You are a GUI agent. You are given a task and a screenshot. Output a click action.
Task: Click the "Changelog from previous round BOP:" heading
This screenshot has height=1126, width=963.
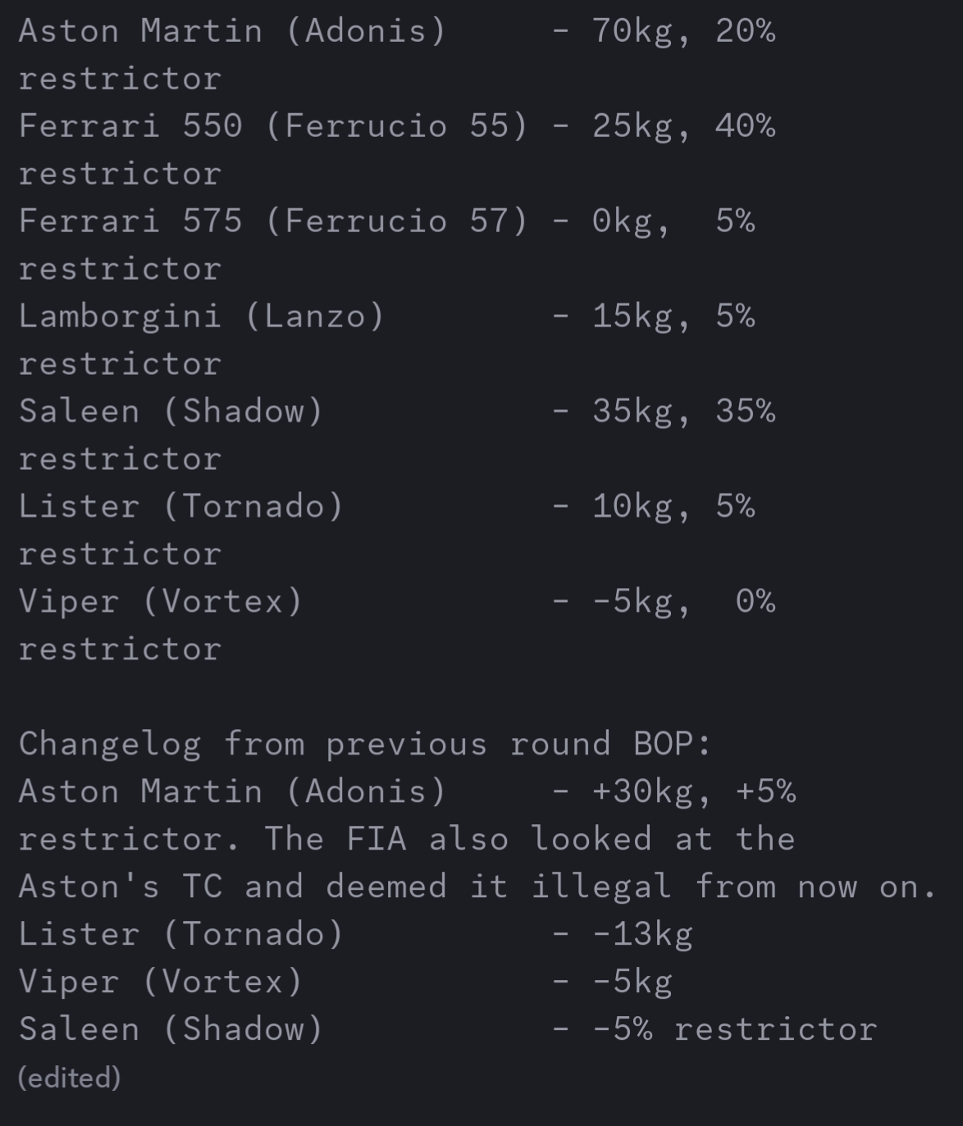pos(364,744)
